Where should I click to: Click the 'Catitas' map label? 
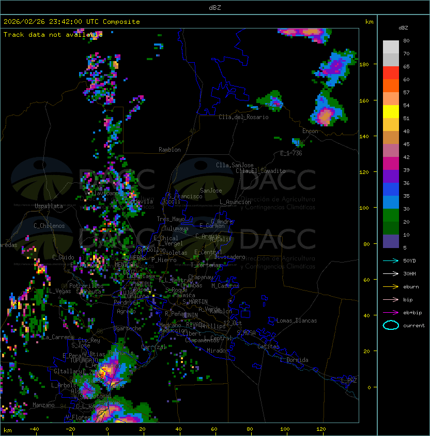[268, 346]
